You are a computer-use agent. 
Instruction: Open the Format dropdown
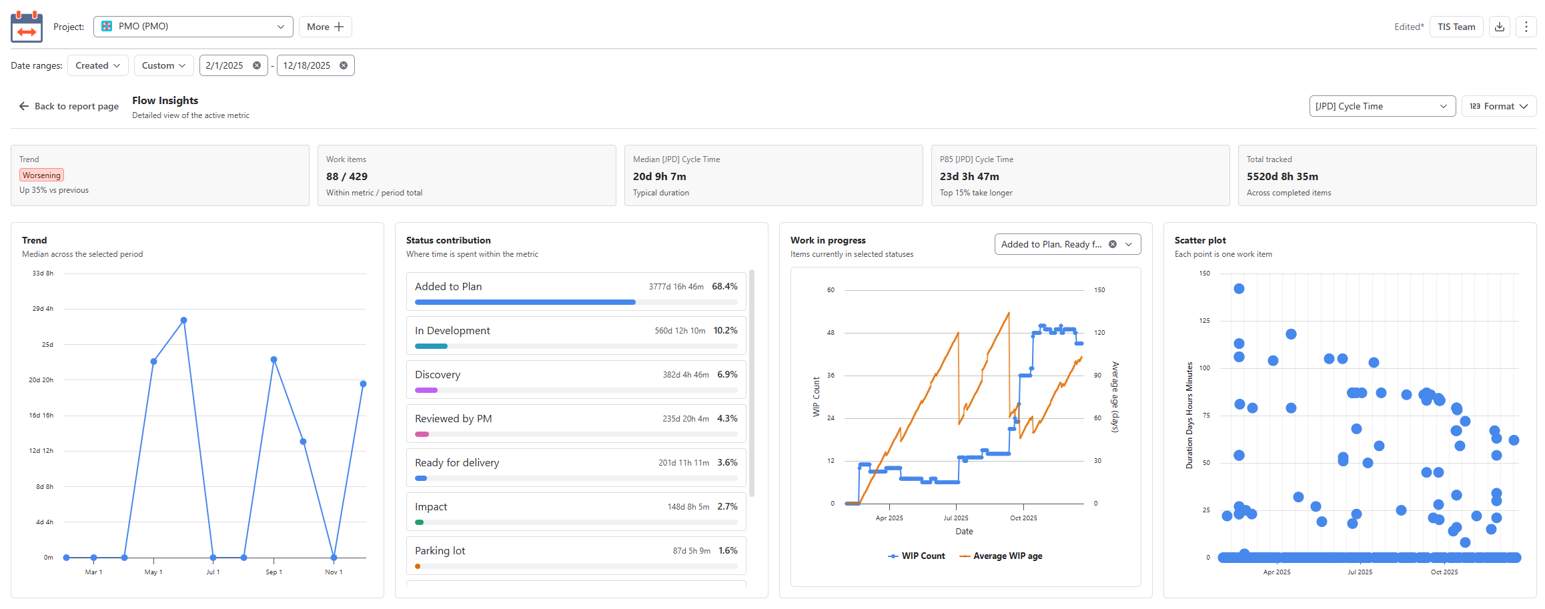pyautogui.click(x=1499, y=106)
